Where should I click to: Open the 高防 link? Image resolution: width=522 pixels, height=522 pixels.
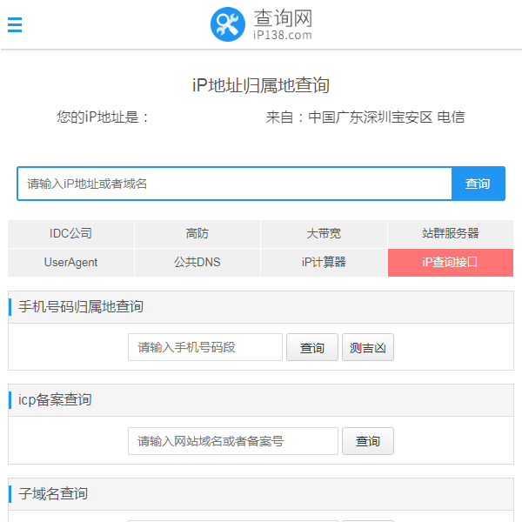coord(197,234)
